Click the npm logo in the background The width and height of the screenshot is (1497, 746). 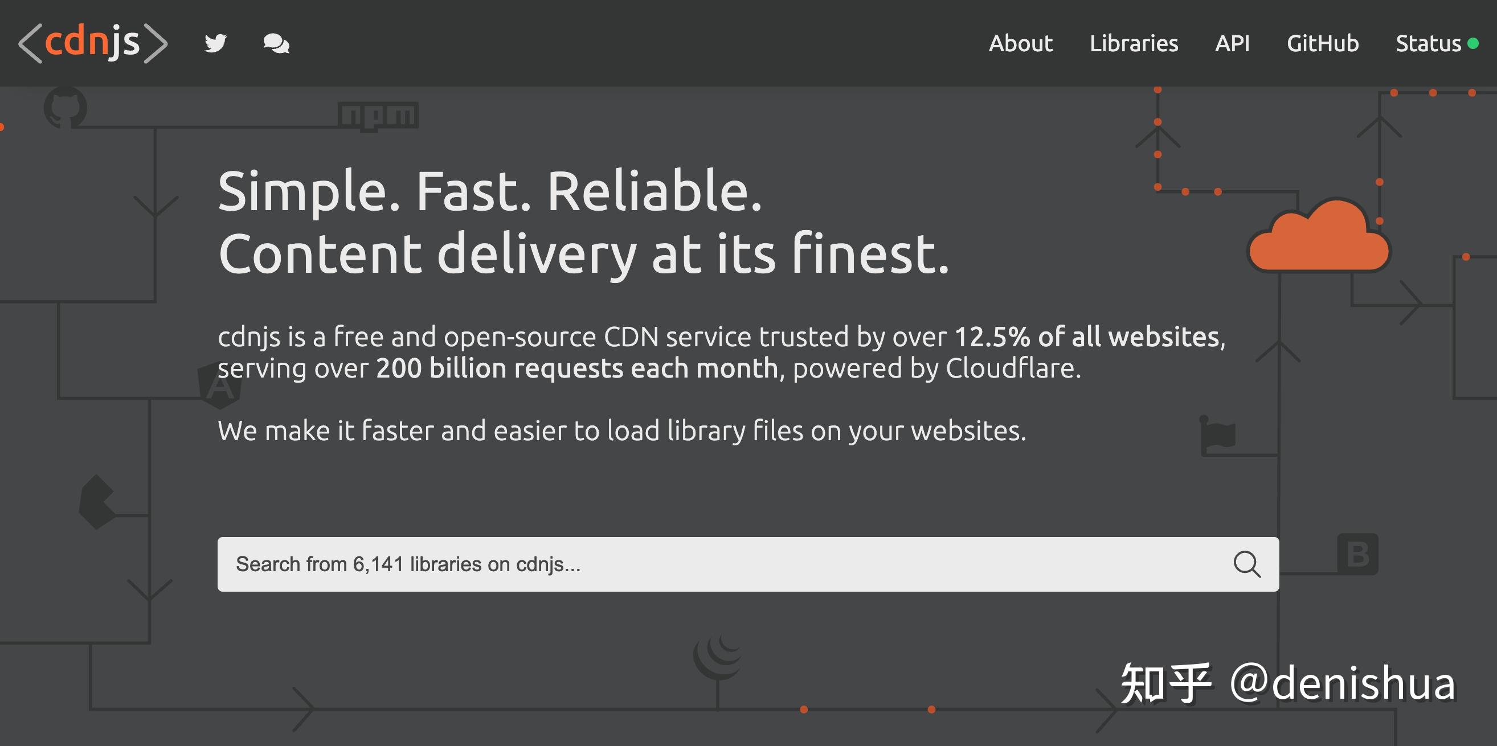pyautogui.click(x=378, y=114)
